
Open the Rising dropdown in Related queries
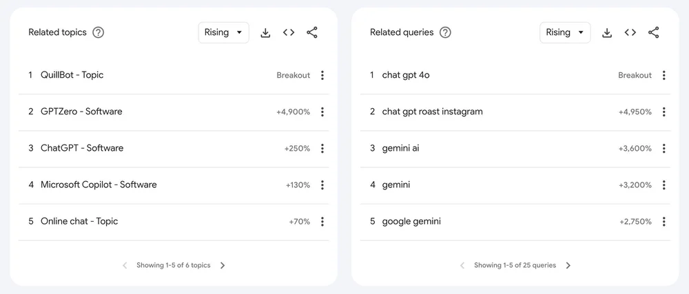565,32
